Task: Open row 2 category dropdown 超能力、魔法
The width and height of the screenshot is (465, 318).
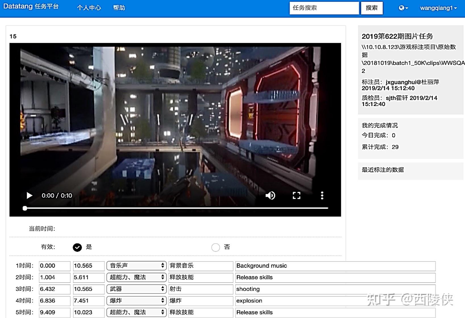Action: (x=136, y=277)
